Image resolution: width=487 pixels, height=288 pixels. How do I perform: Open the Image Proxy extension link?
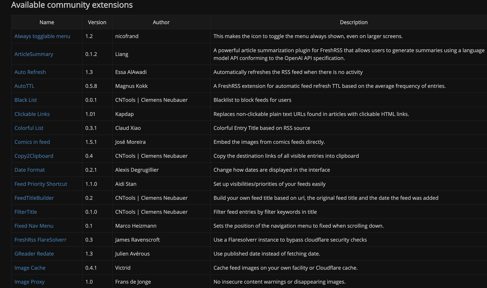click(30, 282)
